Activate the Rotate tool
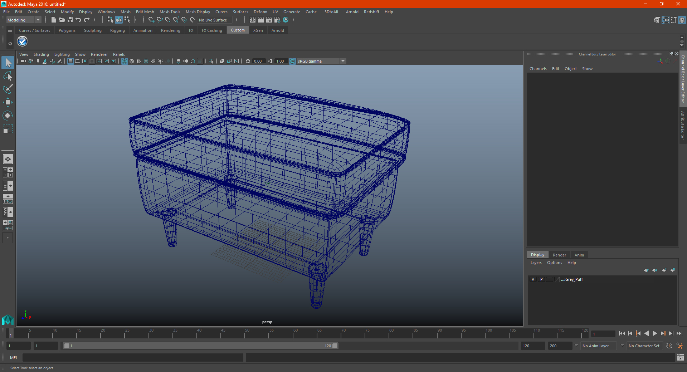 click(8, 115)
